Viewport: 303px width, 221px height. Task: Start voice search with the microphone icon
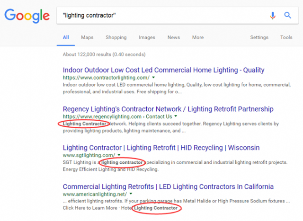(273, 16)
